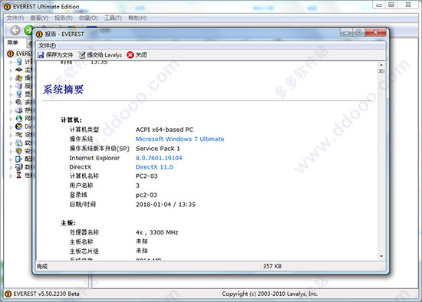Open the DirectX 11.0 link
The height and width of the screenshot is (302, 422).
pyautogui.click(x=154, y=167)
